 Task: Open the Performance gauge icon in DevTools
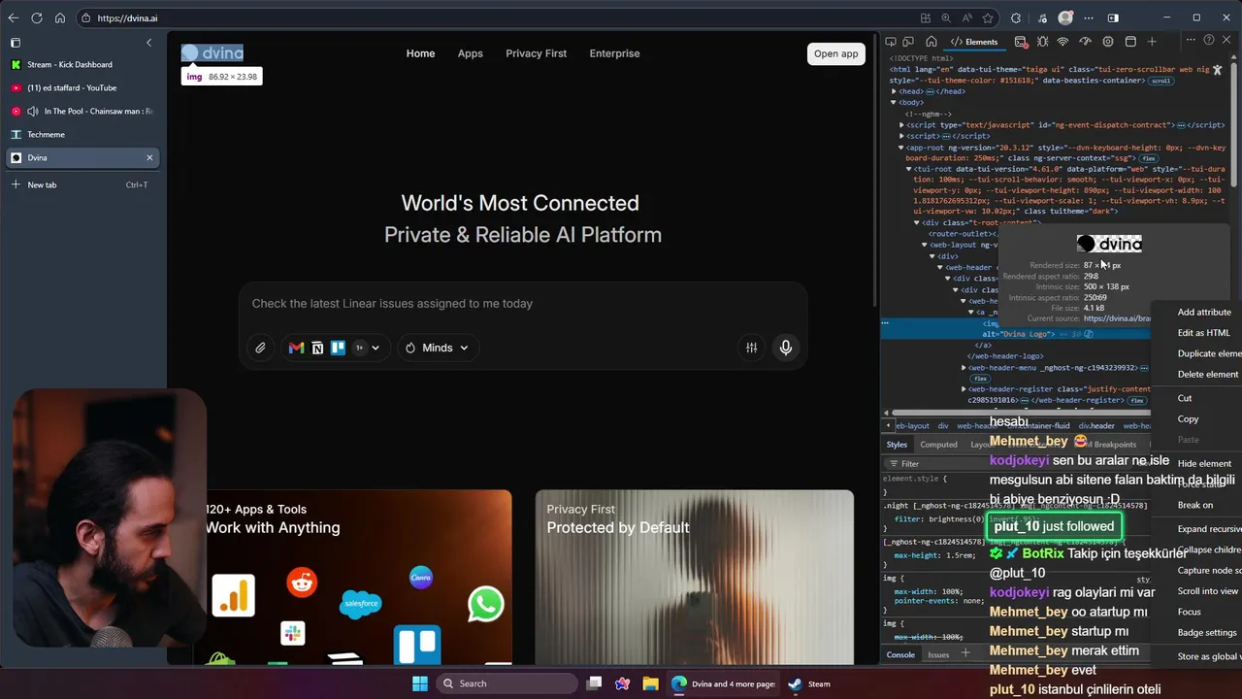[x=1086, y=42]
